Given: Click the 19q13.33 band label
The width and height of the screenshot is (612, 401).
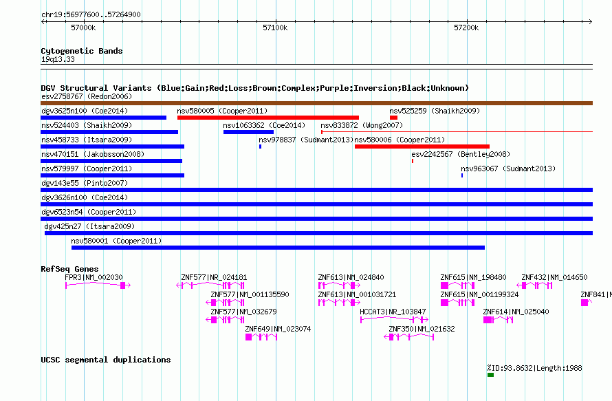Looking at the screenshot, I should coord(58,59).
